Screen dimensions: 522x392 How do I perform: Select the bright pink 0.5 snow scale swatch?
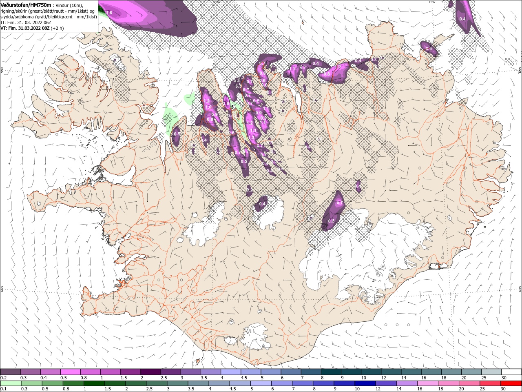[71, 372]
